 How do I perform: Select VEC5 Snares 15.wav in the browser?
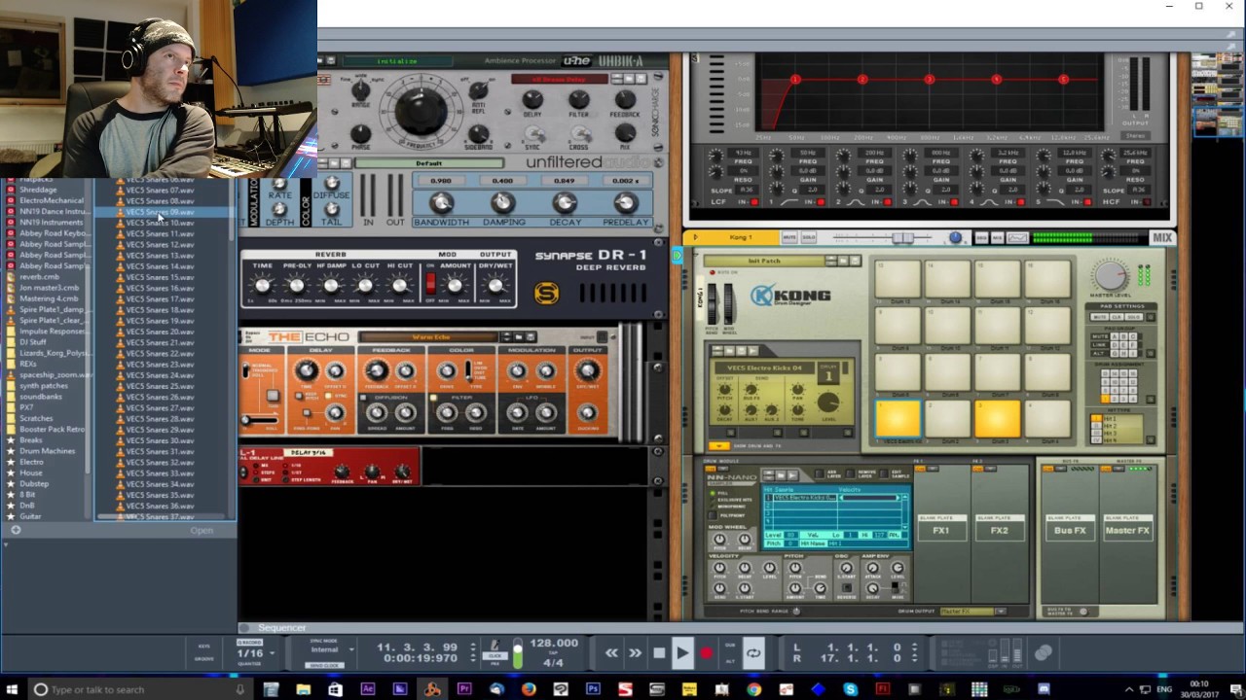click(x=163, y=277)
